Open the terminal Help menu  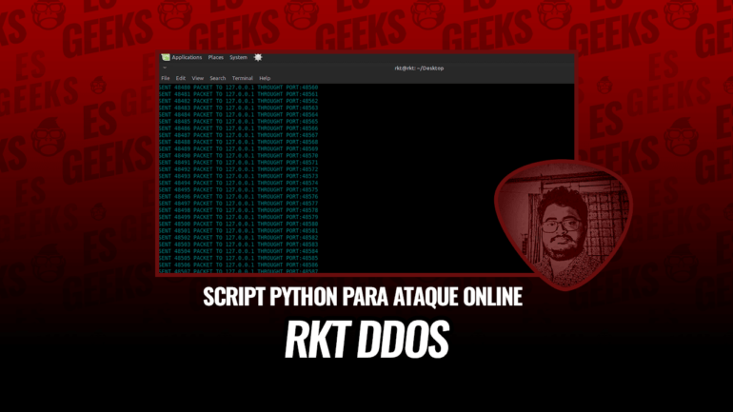265,78
